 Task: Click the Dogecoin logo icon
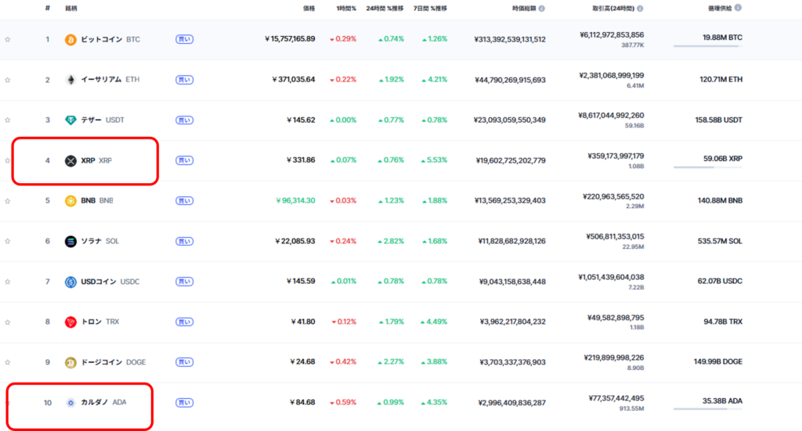(x=70, y=362)
